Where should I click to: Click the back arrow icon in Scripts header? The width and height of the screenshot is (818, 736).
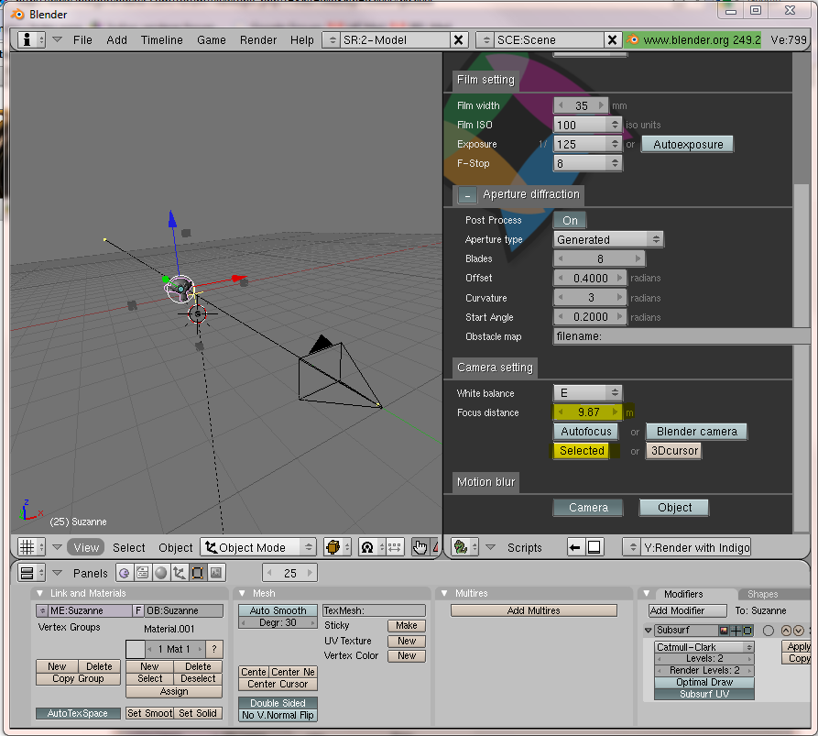point(575,547)
